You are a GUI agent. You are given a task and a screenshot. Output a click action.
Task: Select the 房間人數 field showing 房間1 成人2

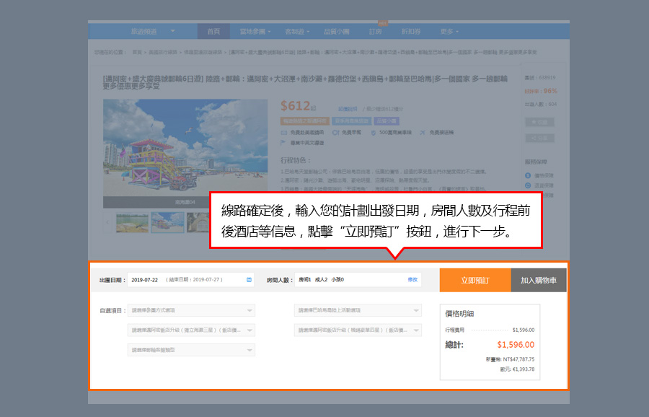[358, 279]
